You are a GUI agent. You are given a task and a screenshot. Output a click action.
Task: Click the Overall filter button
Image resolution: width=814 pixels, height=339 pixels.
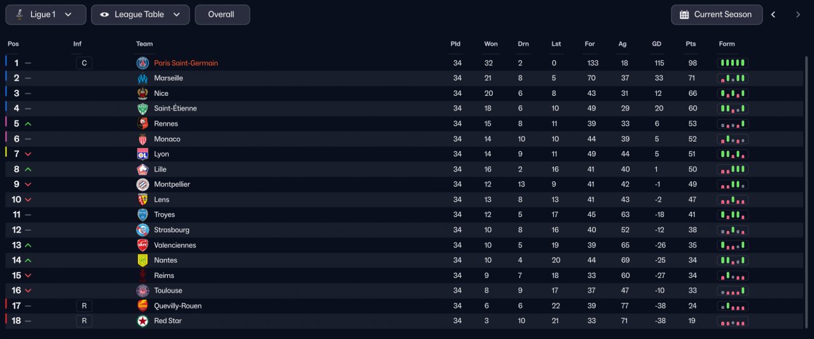tap(222, 15)
